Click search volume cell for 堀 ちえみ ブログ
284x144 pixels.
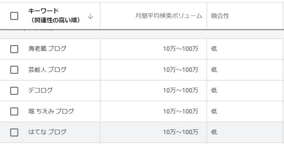point(180,111)
